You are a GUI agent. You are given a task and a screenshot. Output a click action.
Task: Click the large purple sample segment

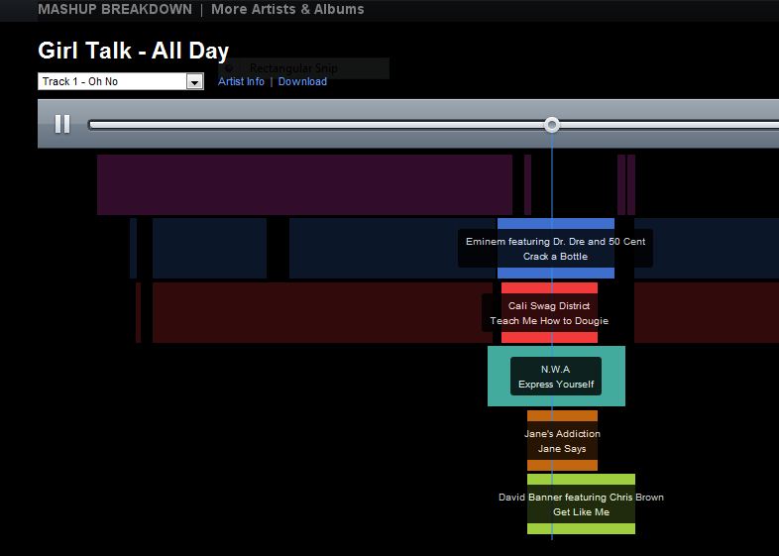tap(304, 184)
